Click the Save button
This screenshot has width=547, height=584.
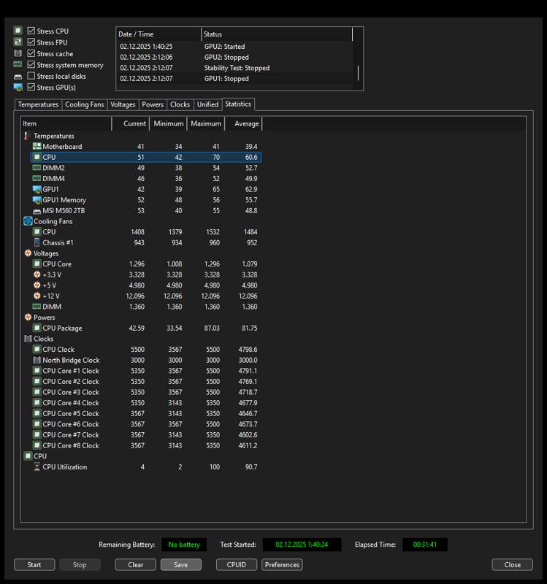pos(180,564)
